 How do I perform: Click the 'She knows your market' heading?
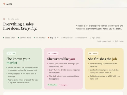tap(18, 61)
